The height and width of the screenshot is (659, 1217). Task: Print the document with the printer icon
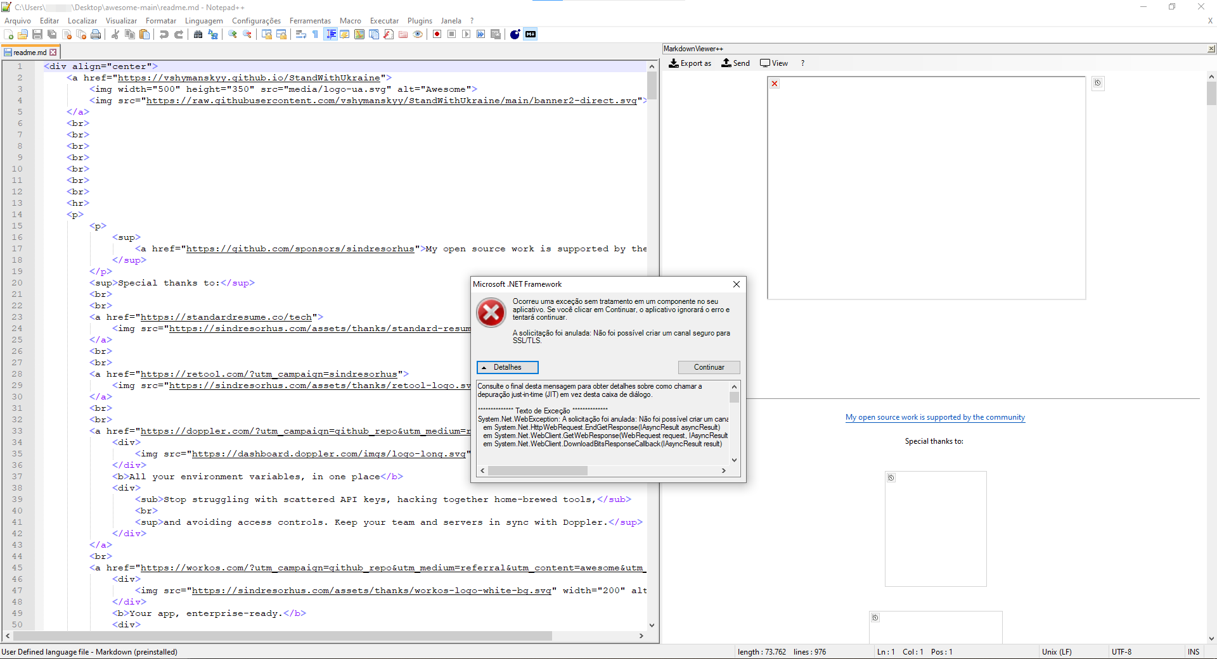coord(96,34)
